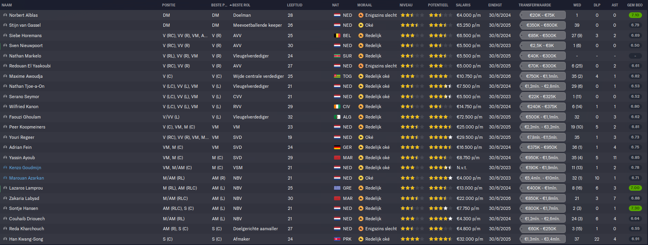Sort the list by the Naam column
The width and height of the screenshot is (648, 245).
[x=7, y=5]
